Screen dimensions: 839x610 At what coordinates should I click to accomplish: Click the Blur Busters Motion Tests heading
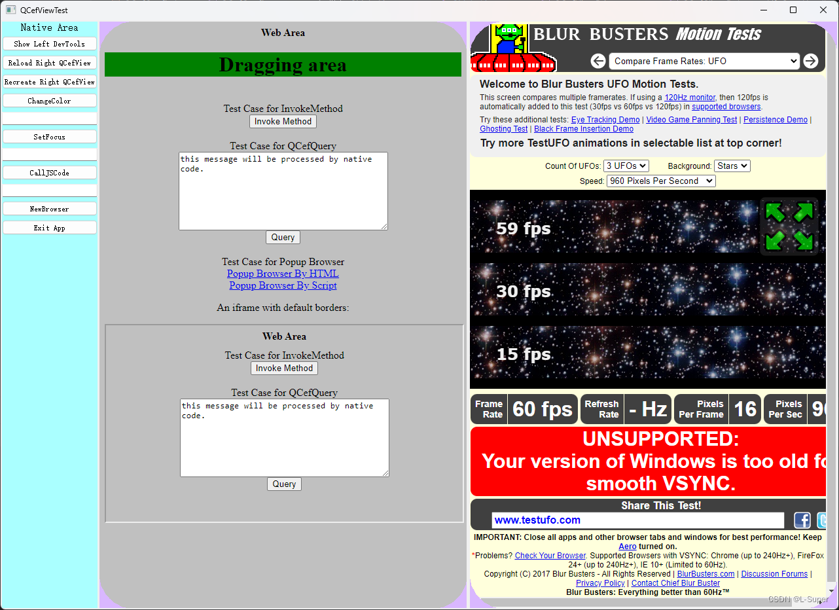pyautogui.click(x=647, y=34)
